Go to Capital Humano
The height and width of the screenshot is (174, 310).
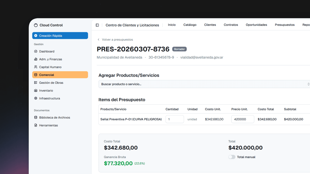pyautogui.click(x=60, y=67)
